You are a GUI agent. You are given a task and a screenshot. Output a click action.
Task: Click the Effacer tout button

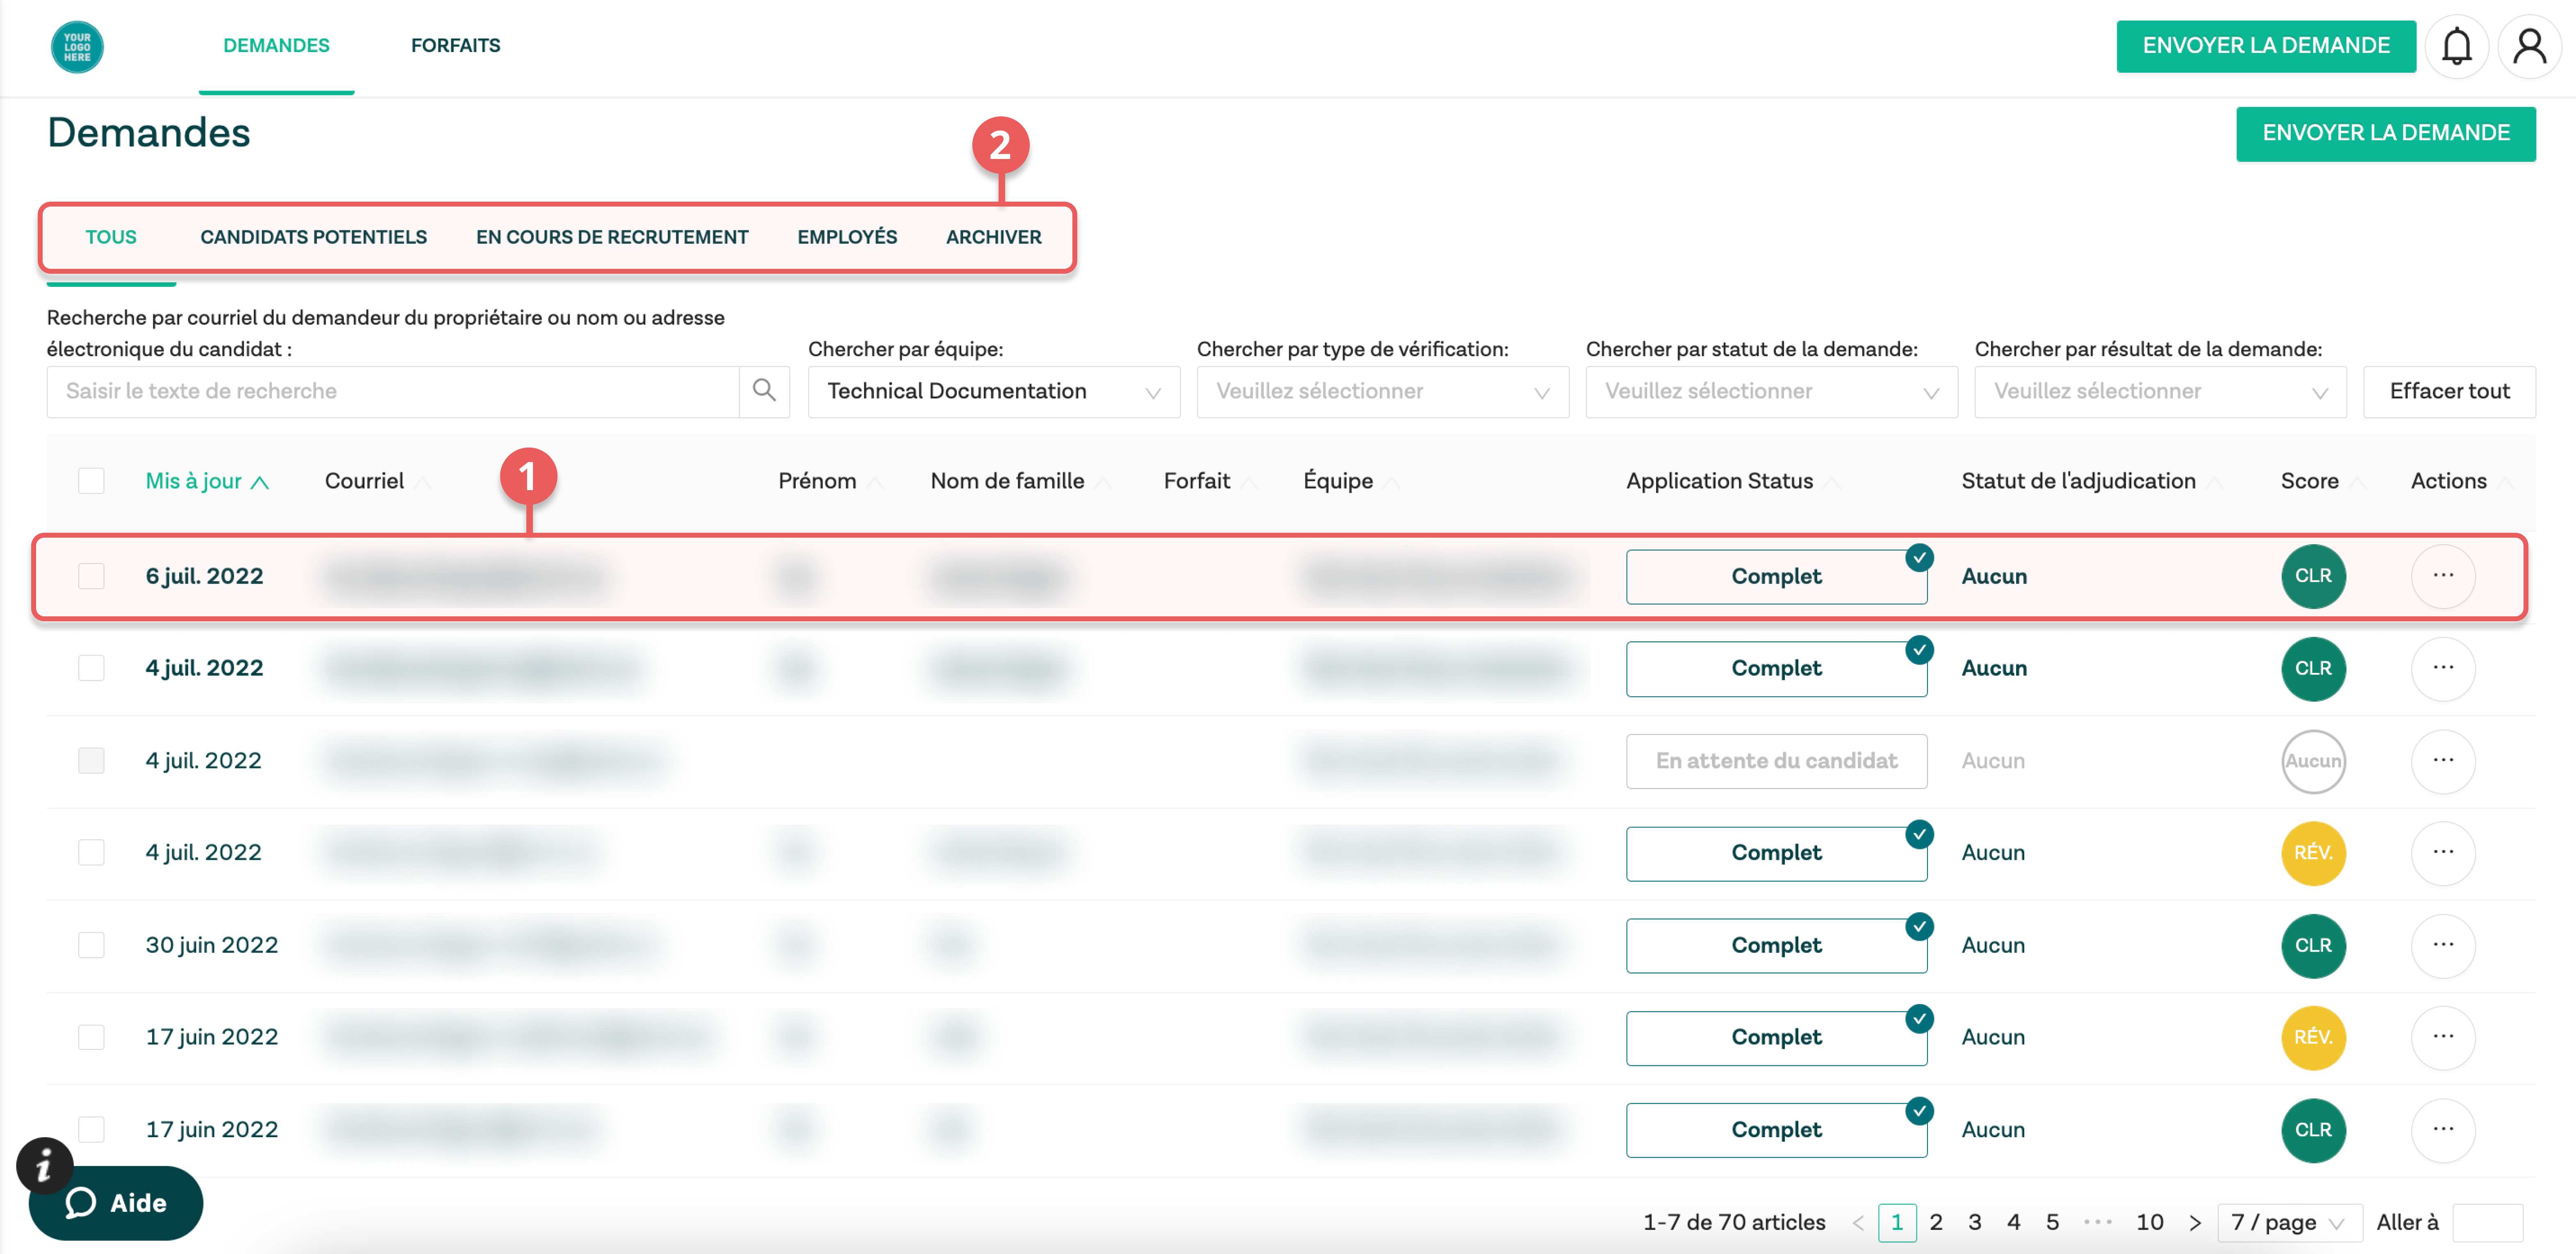(x=2448, y=391)
